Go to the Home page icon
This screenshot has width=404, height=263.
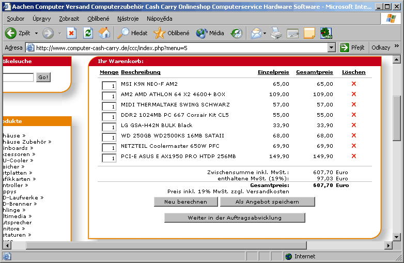(x=104, y=33)
